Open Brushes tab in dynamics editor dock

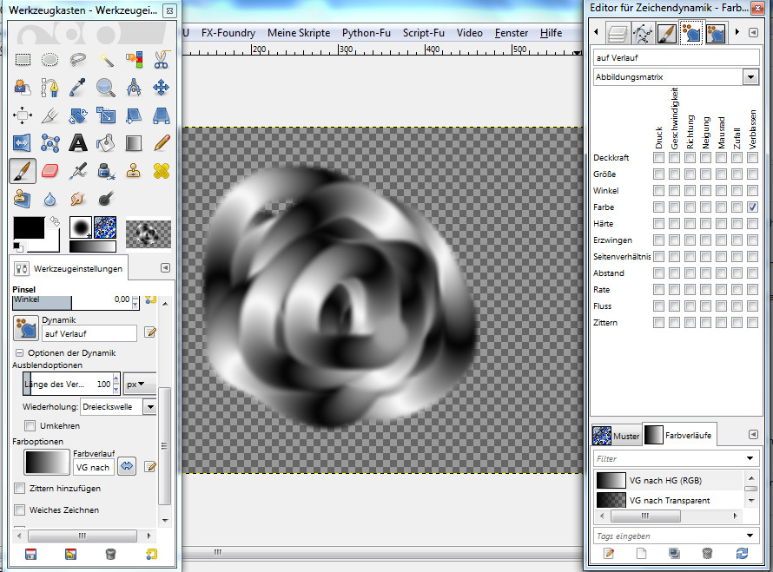(x=666, y=34)
